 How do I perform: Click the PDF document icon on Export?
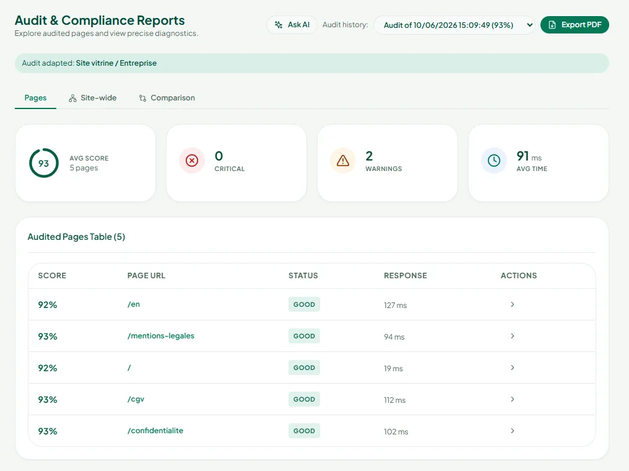coord(552,25)
